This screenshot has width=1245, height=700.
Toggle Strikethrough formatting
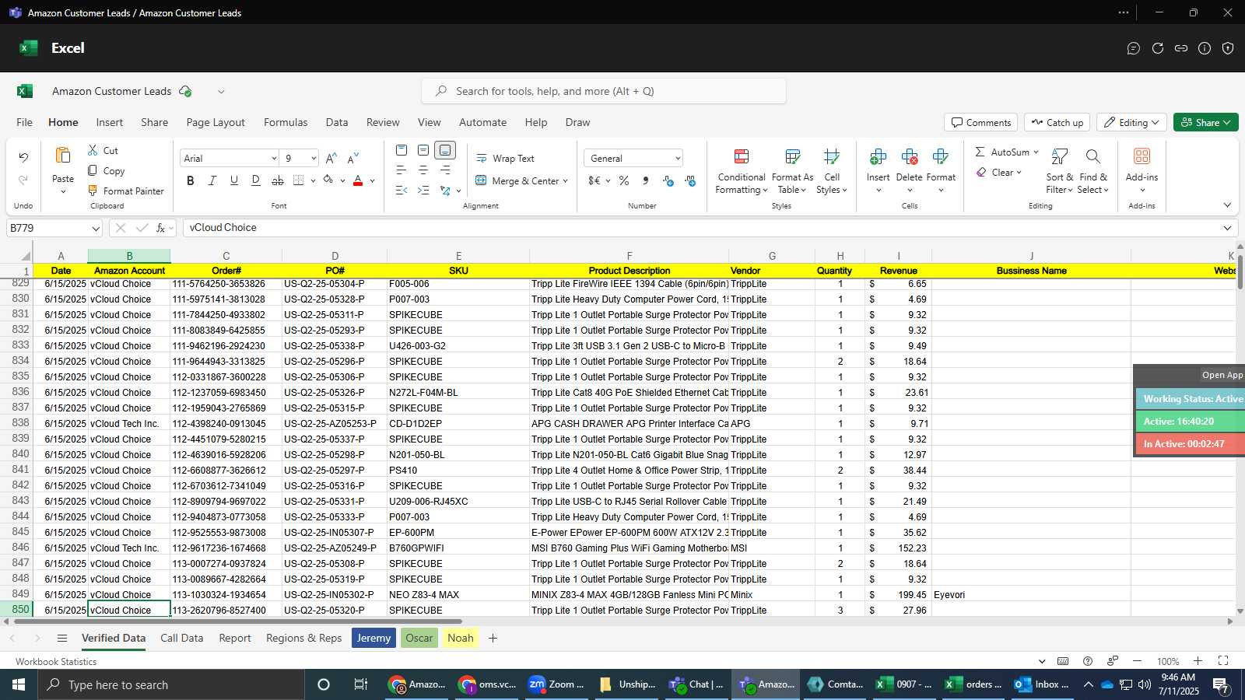[278, 180]
